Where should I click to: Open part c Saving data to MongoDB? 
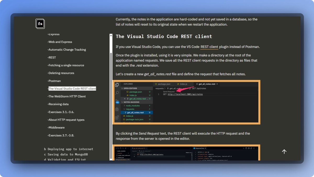66,154
